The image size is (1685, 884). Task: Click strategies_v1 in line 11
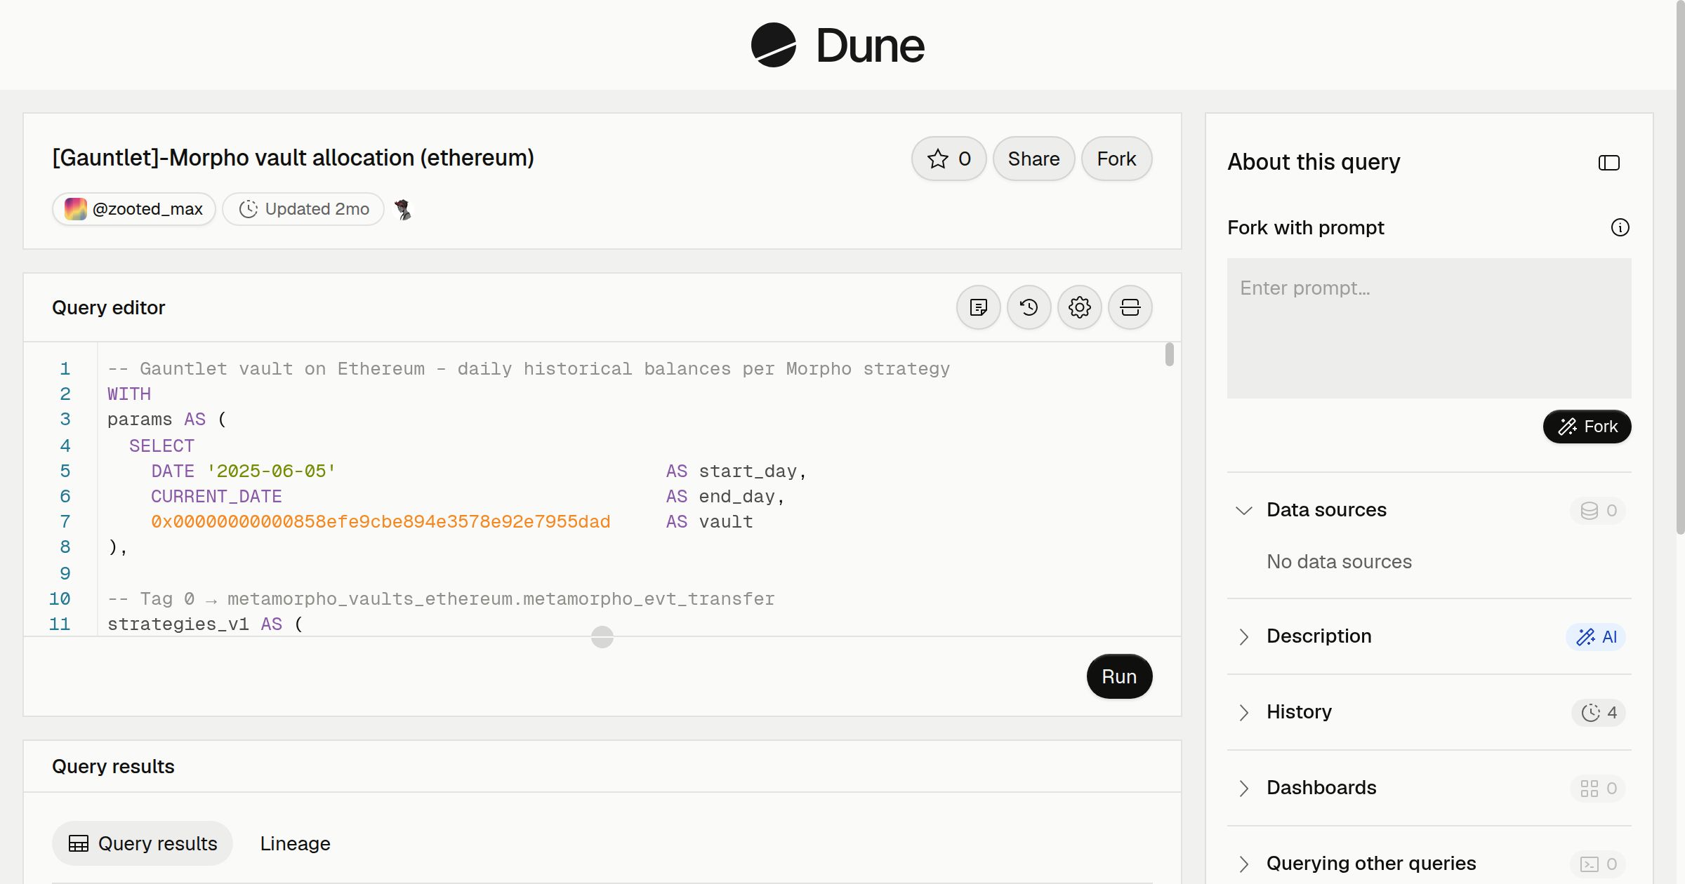click(178, 624)
